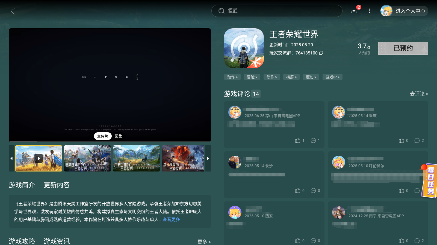This screenshot has height=245, width=437.
Task: Select the 游戏资讯 tab
Action: (x=57, y=241)
